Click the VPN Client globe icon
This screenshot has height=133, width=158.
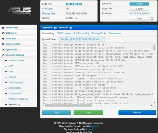3,39
